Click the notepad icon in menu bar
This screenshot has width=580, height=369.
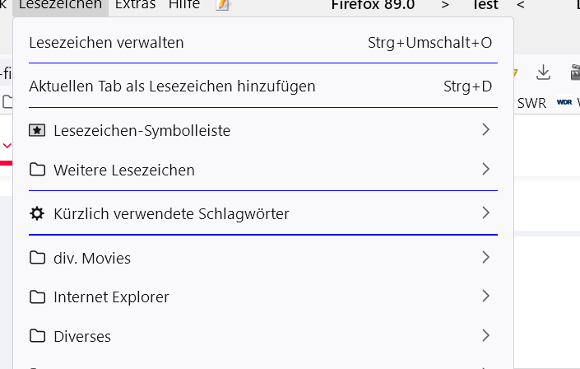[x=222, y=5]
